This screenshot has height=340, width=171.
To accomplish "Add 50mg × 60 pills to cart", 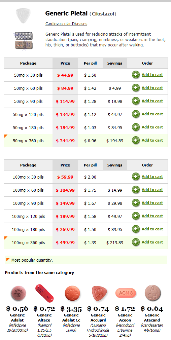I will pos(152,88).
